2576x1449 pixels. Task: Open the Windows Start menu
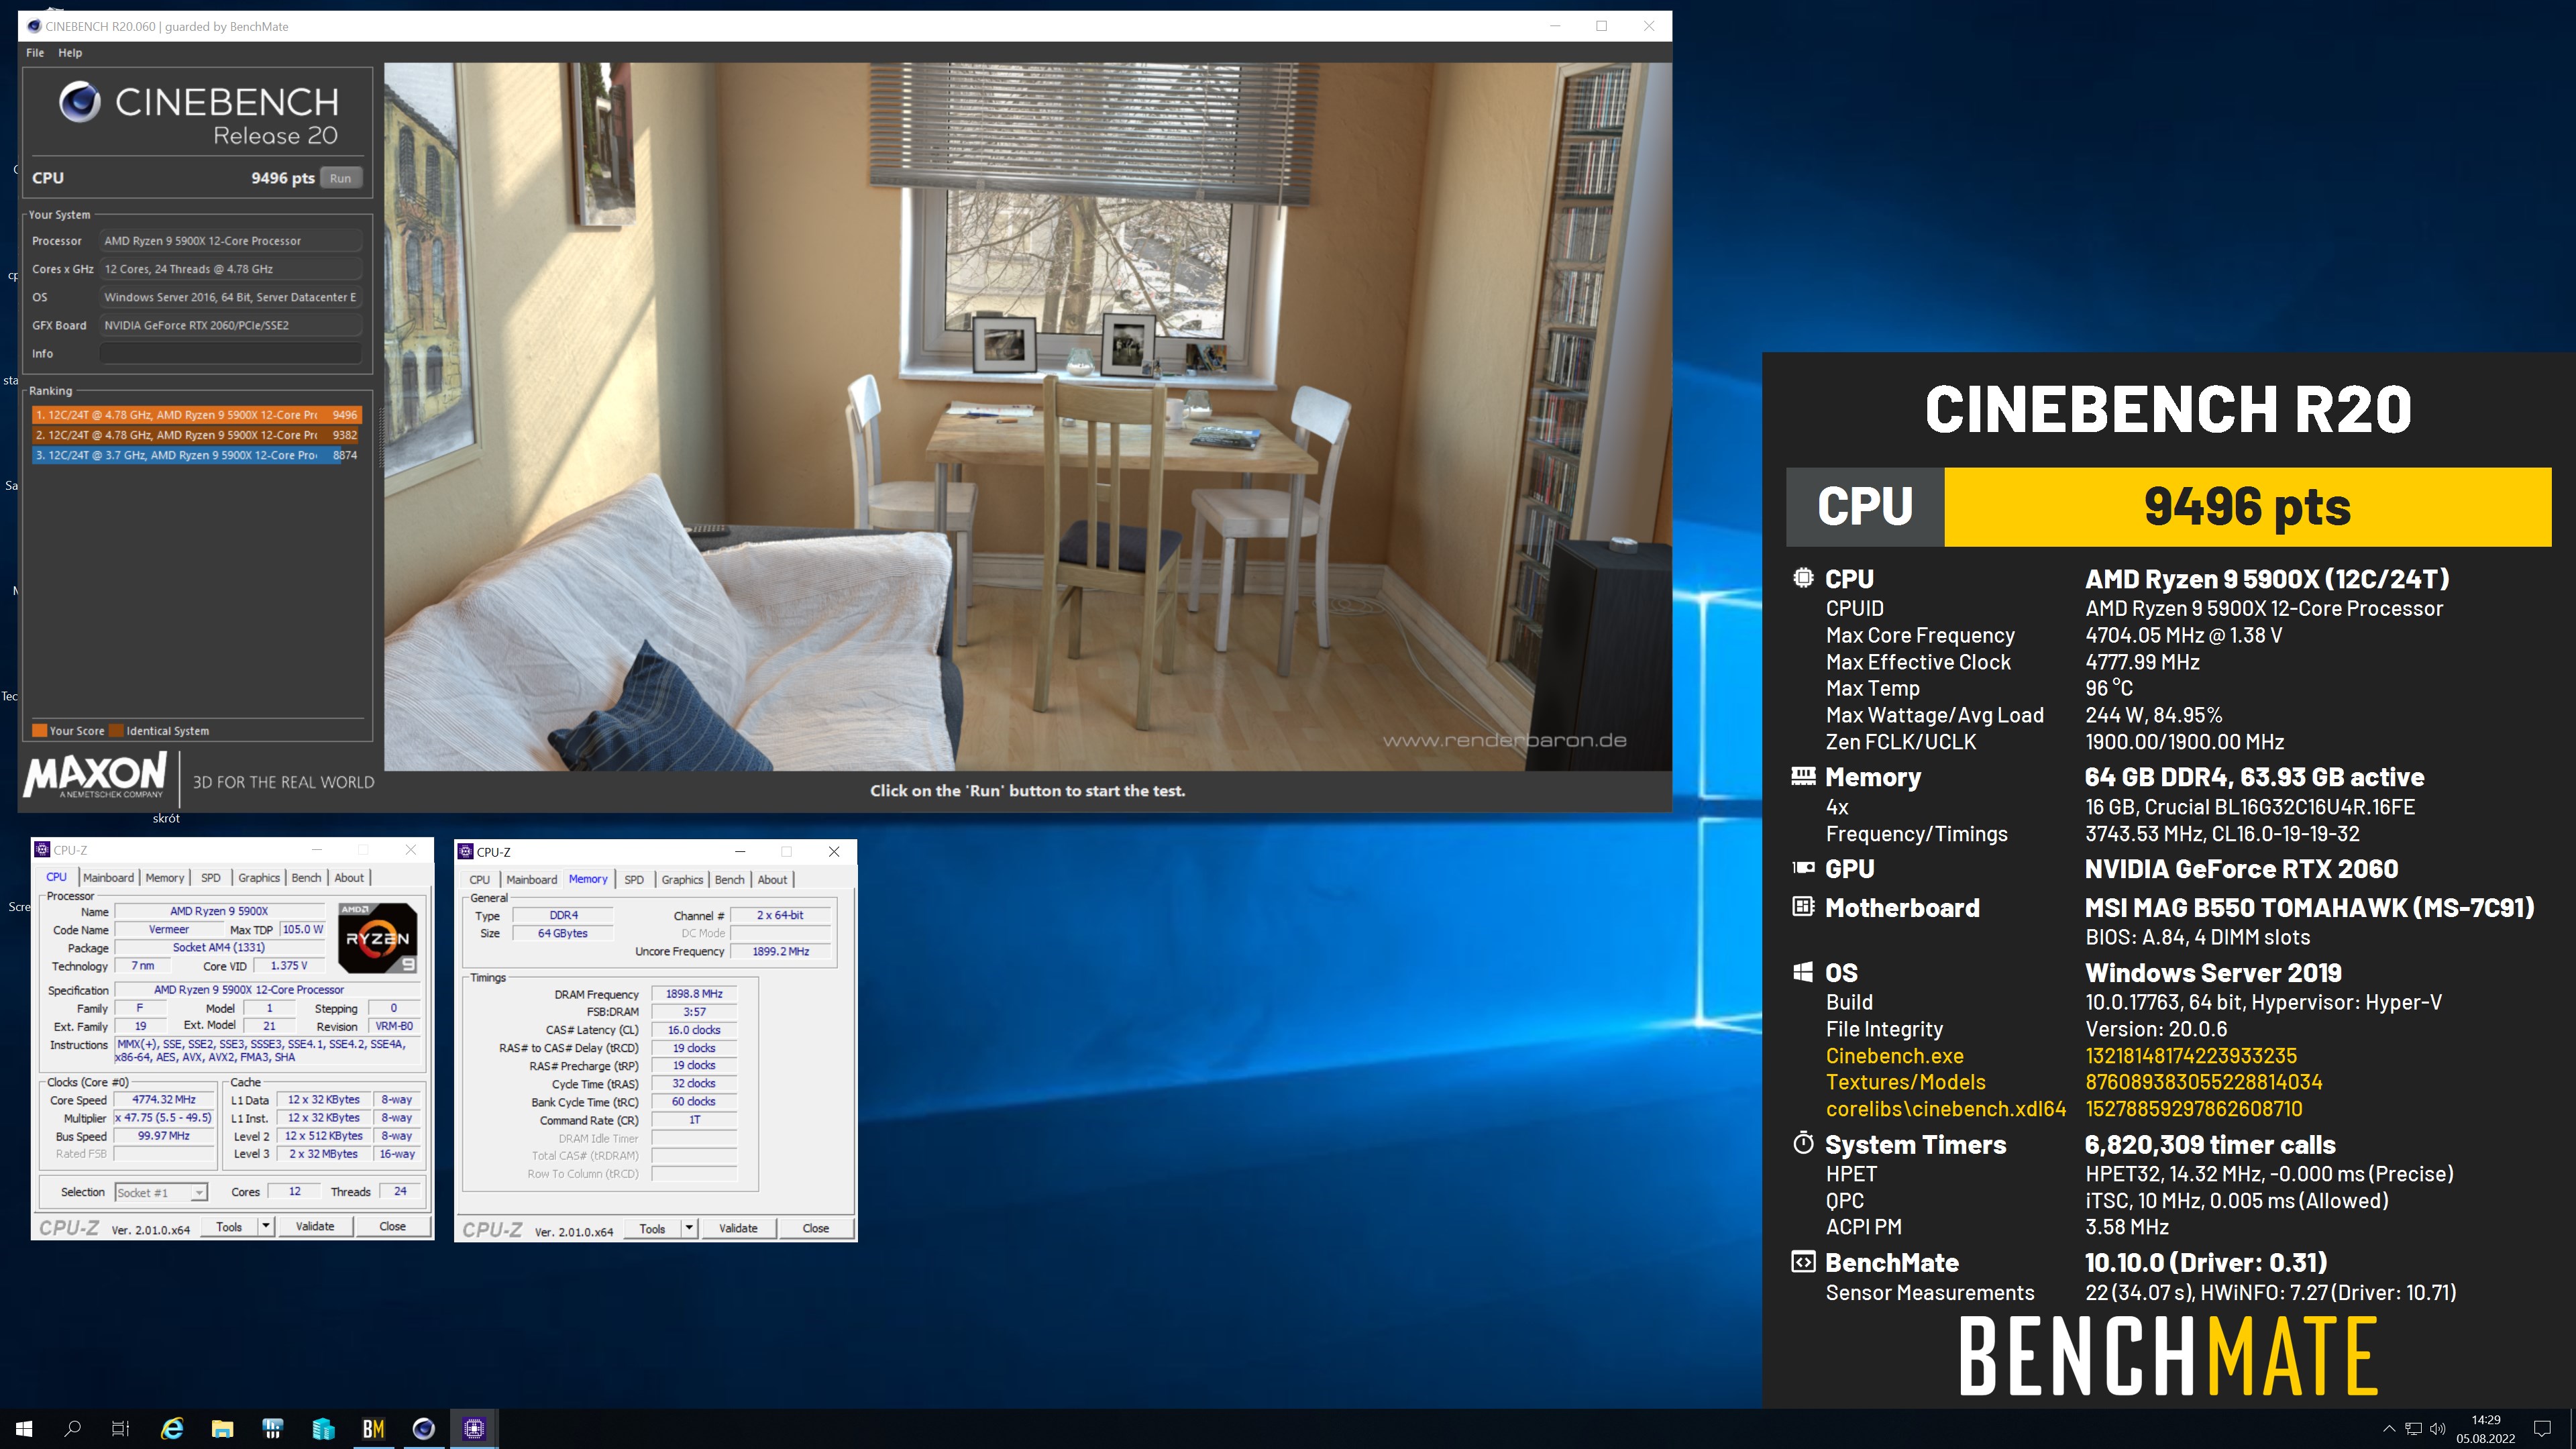tap(24, 1428)
